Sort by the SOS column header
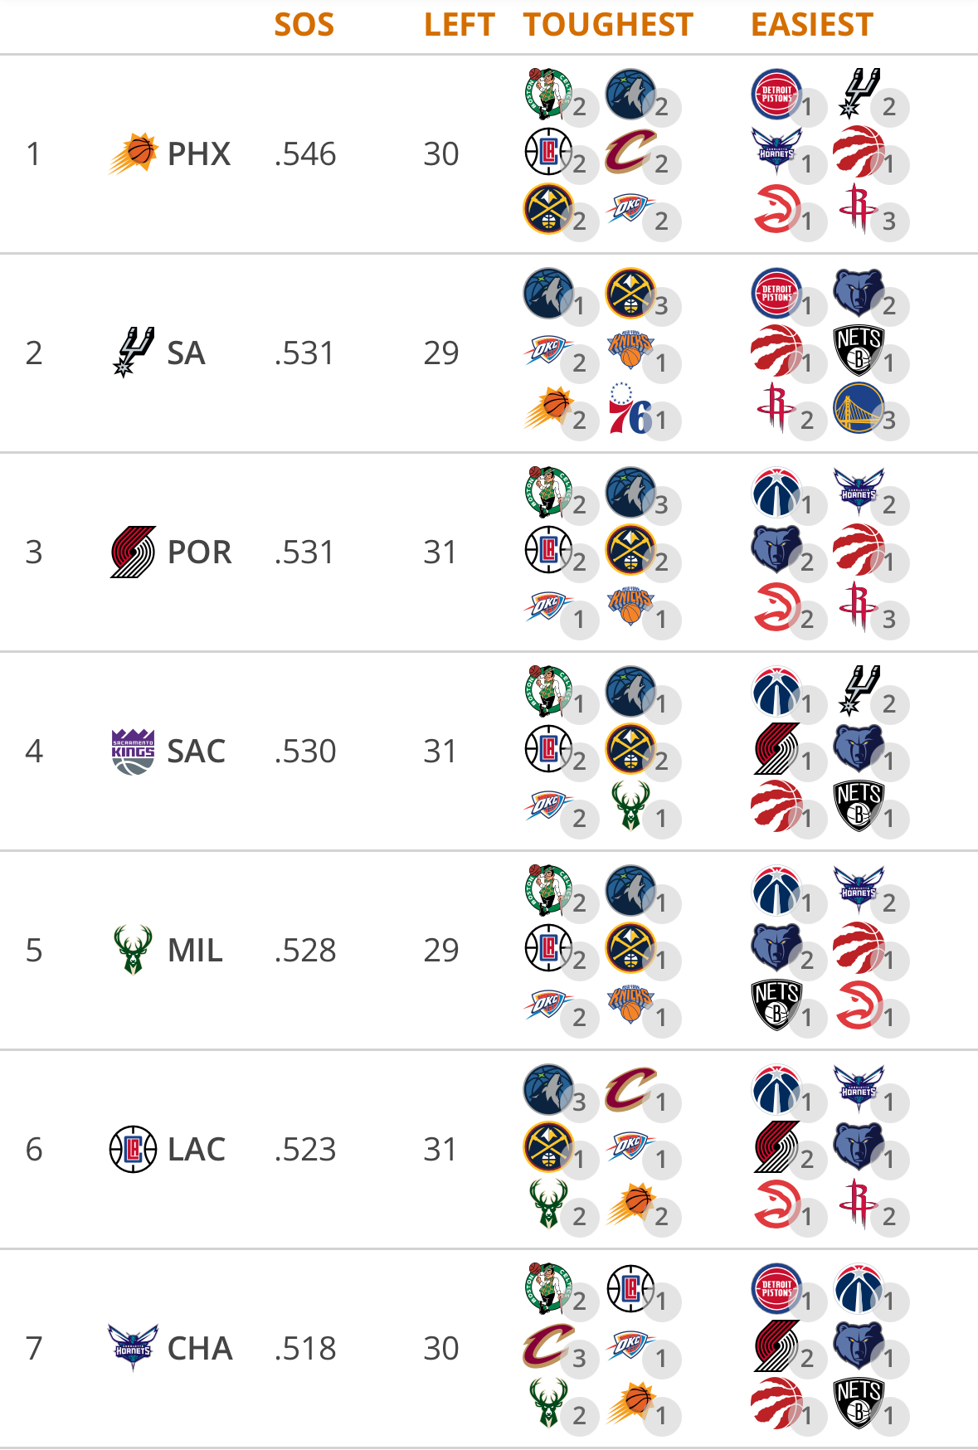The height and width of the screenshot is (1450, 978). 304,25
